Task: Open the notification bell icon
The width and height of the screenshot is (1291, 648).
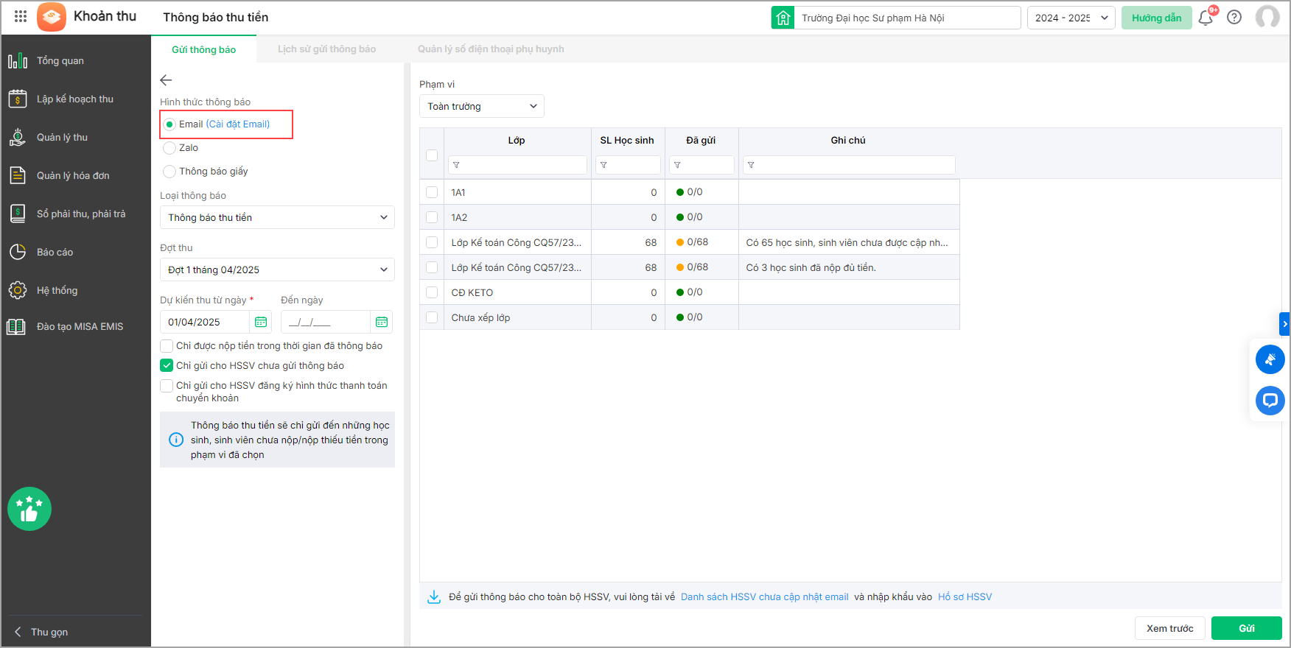Action: pyautogui.click(x=1206, y=18)
